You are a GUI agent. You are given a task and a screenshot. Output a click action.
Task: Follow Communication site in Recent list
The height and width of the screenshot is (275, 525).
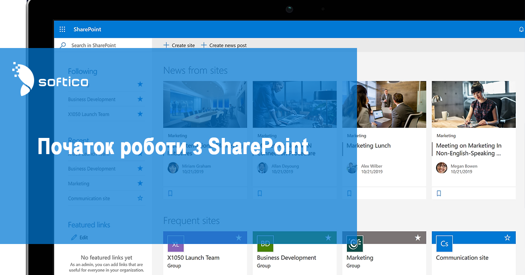[140, 198]
